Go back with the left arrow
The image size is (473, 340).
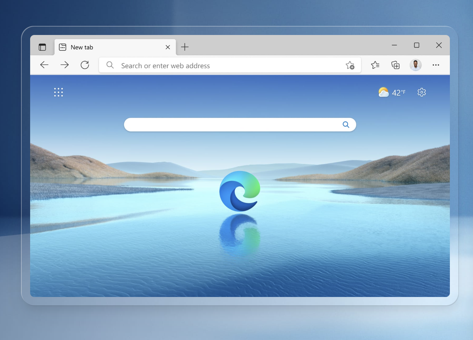(44, 65)
